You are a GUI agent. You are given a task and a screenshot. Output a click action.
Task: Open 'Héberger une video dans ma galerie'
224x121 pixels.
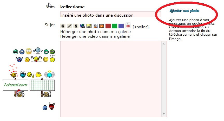95,36
